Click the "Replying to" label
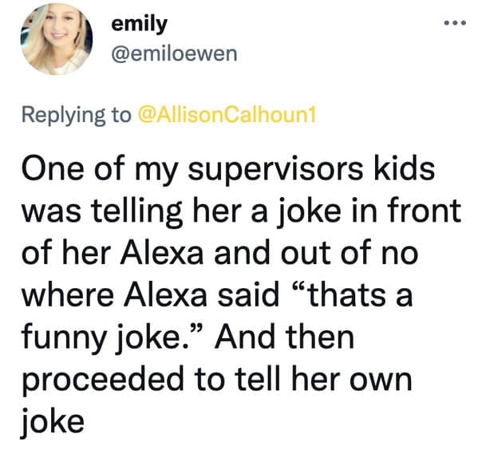 pyautogui.click(x=77, y=116)
